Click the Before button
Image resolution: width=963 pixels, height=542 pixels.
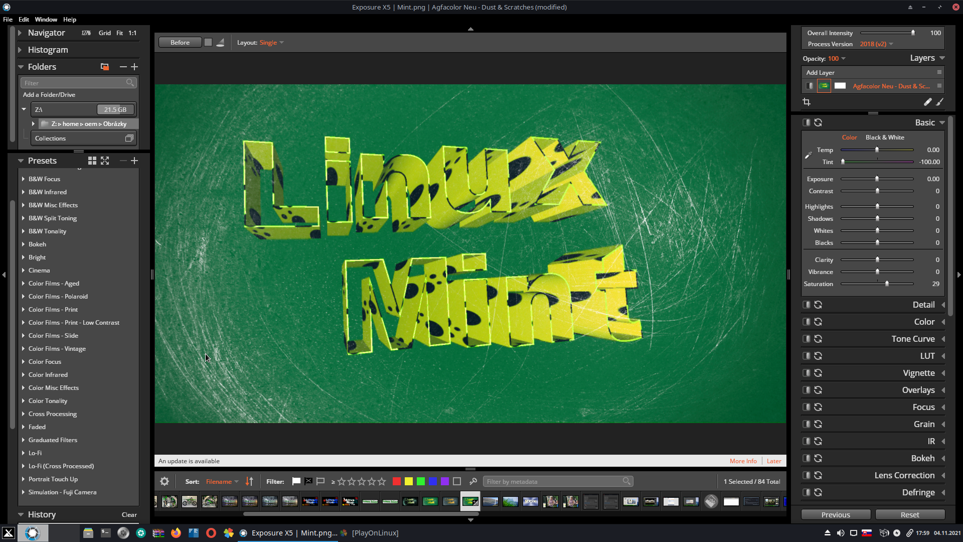180,43
